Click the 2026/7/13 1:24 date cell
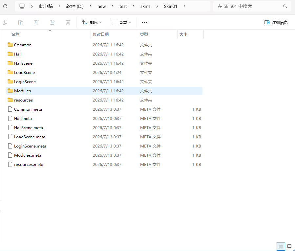This screenshot has height=251, width=295. click(x=107, y=73)
